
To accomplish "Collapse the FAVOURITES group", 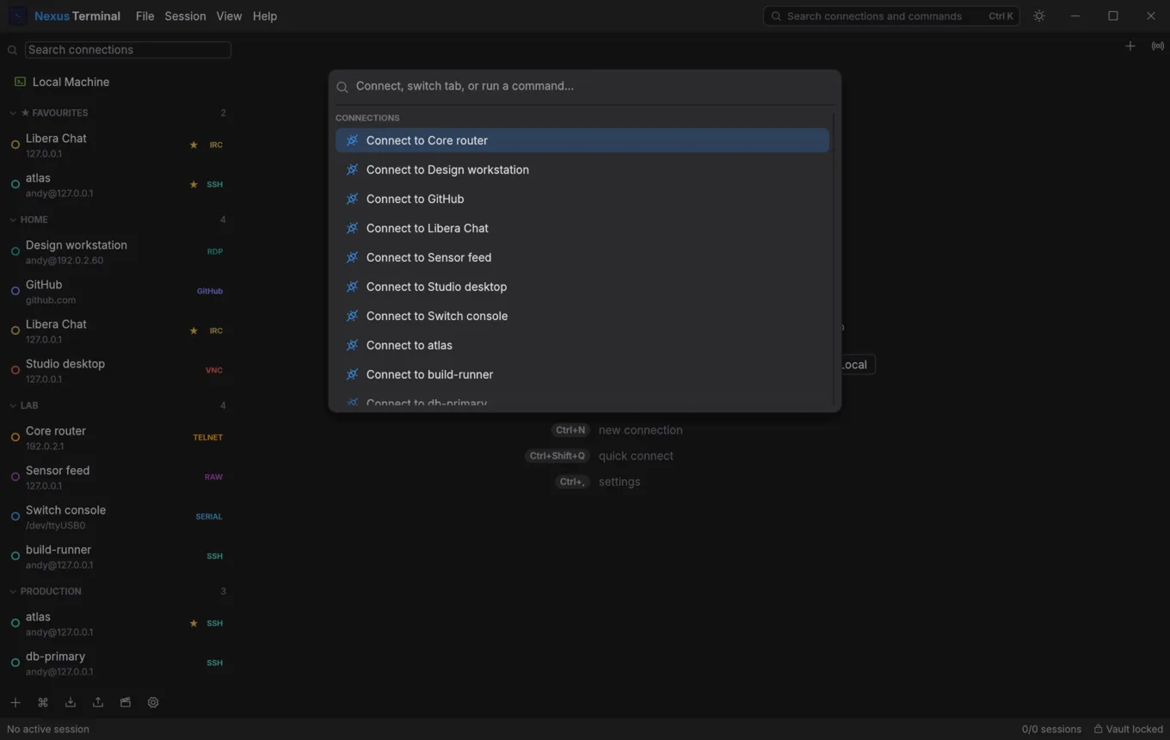I will point(119,113).
